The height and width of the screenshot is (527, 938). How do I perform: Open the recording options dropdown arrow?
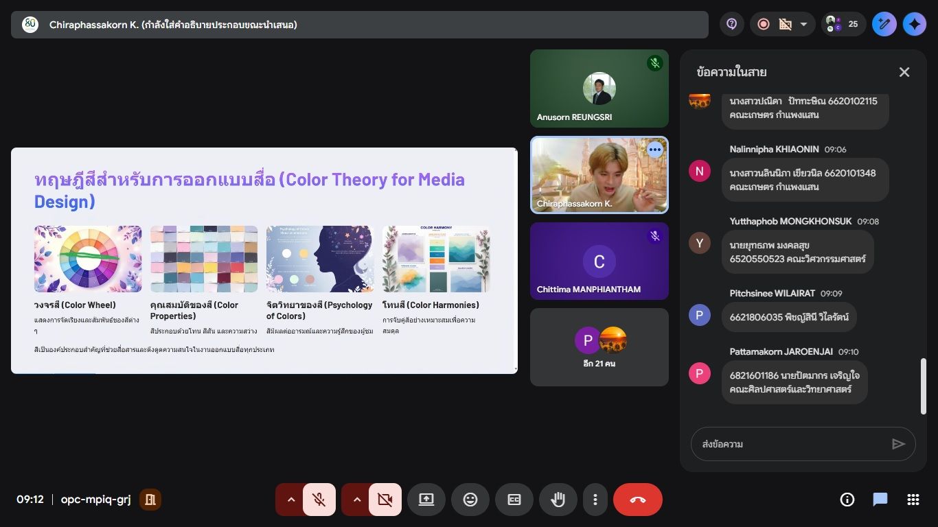803,25
